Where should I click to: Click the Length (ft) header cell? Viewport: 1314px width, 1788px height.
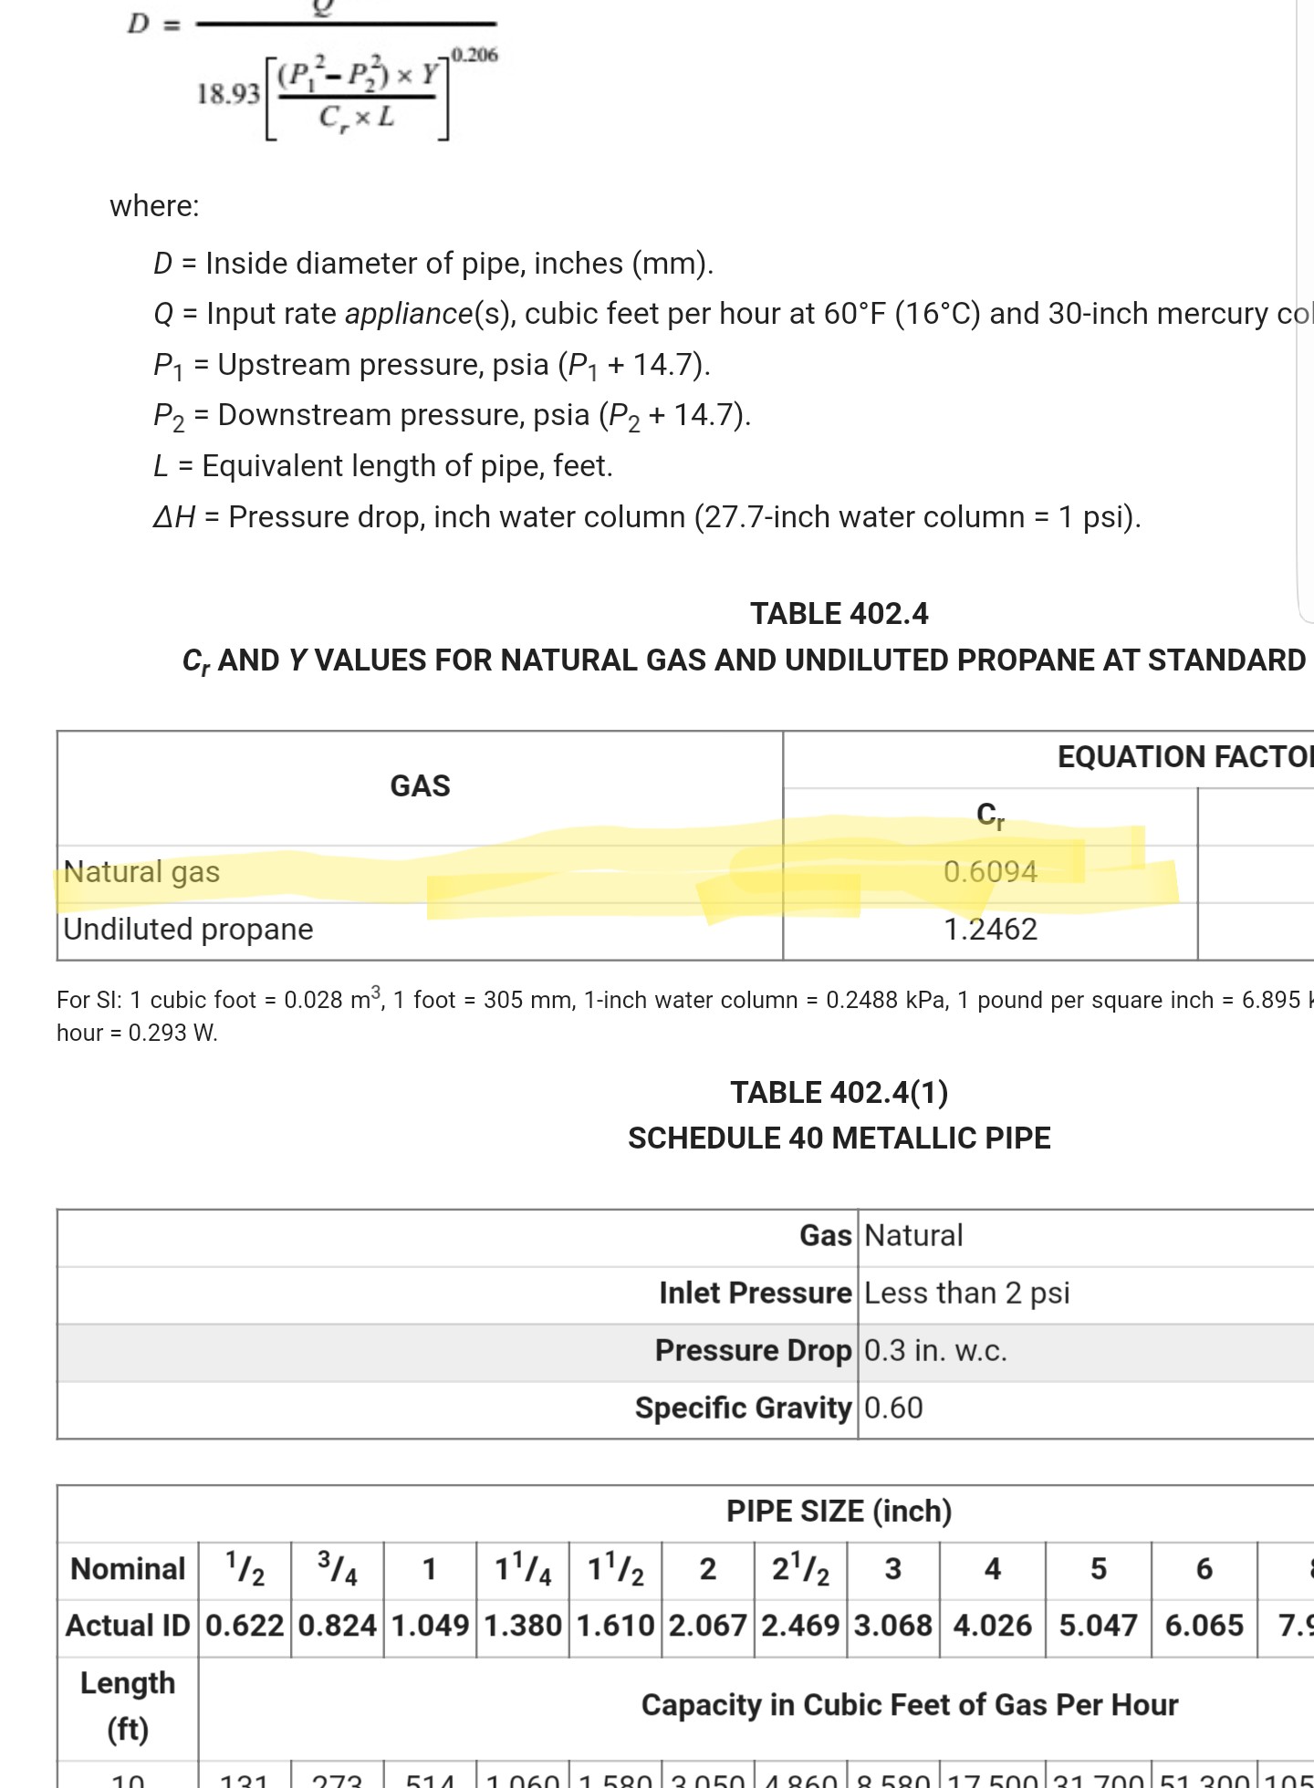point(128,1706)
